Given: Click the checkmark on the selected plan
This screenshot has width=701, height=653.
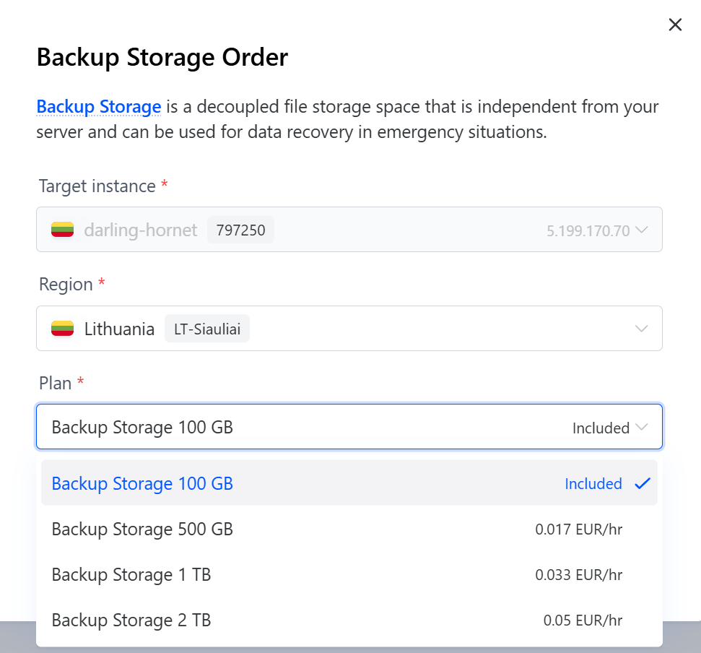Looking at the screenshot, I should pos(643,484).
